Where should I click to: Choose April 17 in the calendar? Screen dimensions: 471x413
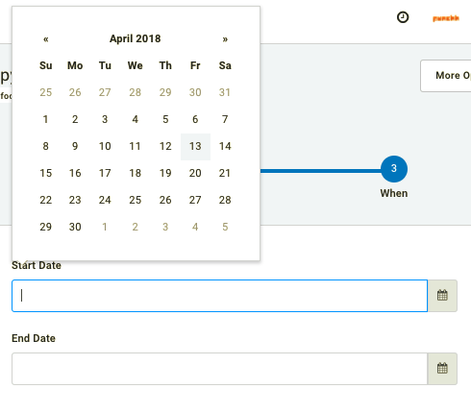(x=105, y=173)
